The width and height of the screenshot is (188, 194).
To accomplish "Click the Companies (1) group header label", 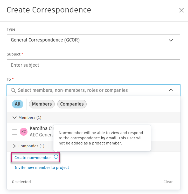I will 31,146.
